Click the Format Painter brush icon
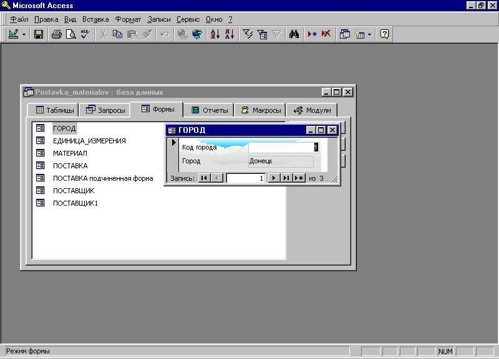Image resolution: width=499 pixels, height=359 pixels. coord(147,34)
